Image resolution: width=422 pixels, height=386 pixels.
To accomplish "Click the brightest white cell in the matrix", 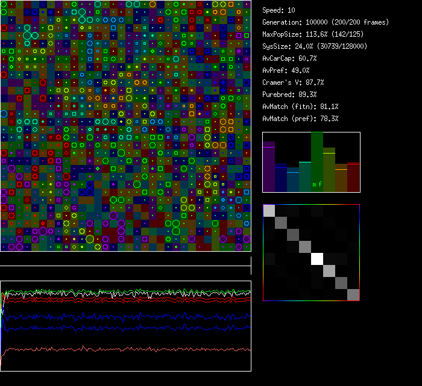I will (x=317, y=259).
